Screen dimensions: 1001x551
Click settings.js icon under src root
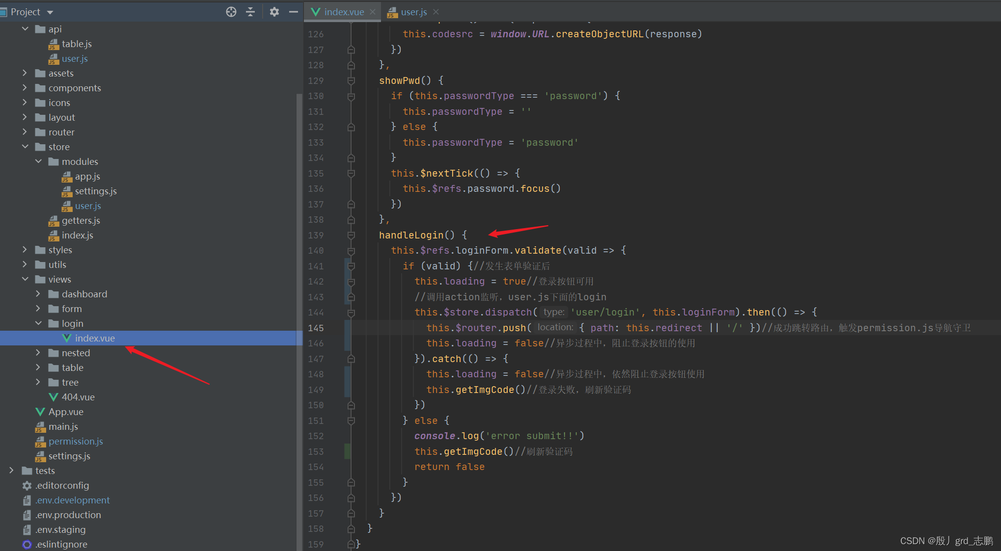coord(40,456)
